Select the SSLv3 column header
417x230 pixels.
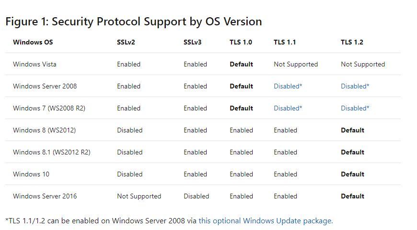(x=192, y=42)
